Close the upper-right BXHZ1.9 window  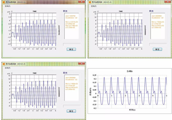pos(167,2)
